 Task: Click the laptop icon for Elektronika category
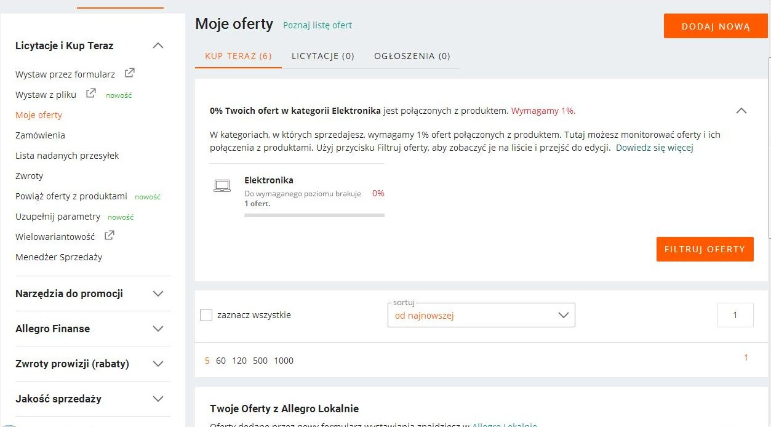(222, 186)
